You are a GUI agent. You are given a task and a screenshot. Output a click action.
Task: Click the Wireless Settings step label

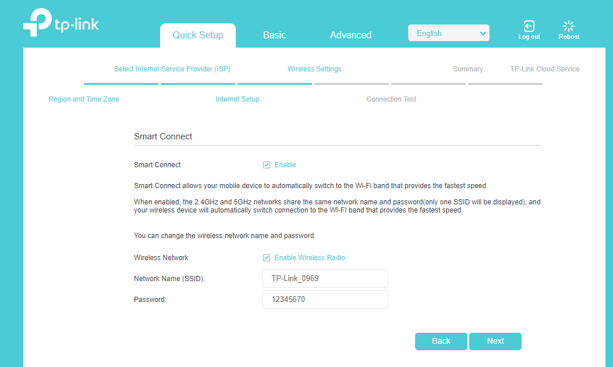[x=314, y=69]
